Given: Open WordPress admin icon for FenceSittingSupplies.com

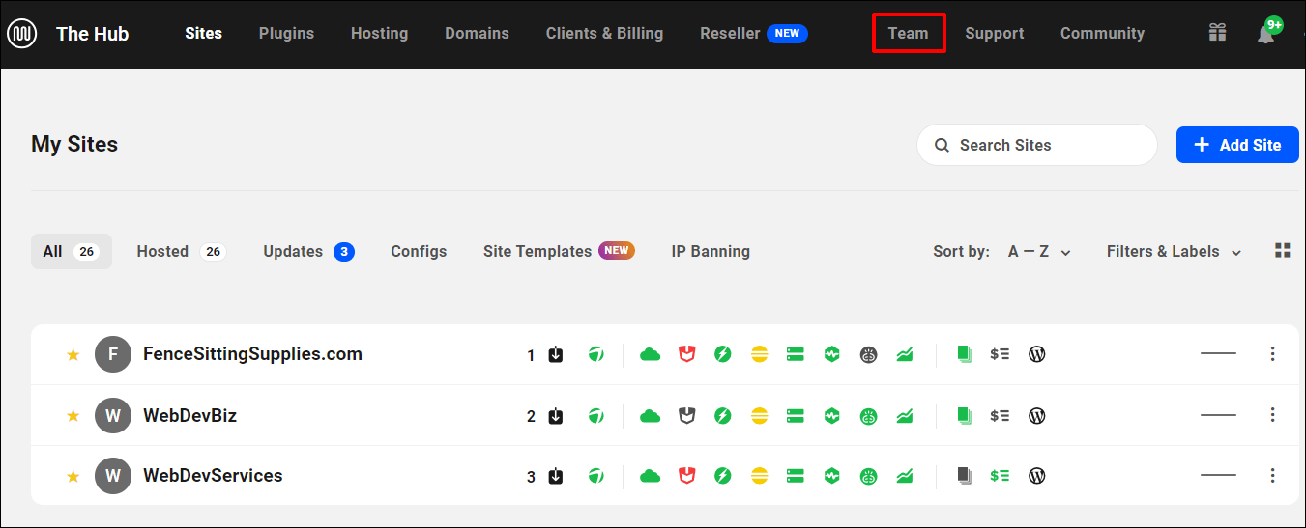Looking at the screenshot, I should (1037, 354).
